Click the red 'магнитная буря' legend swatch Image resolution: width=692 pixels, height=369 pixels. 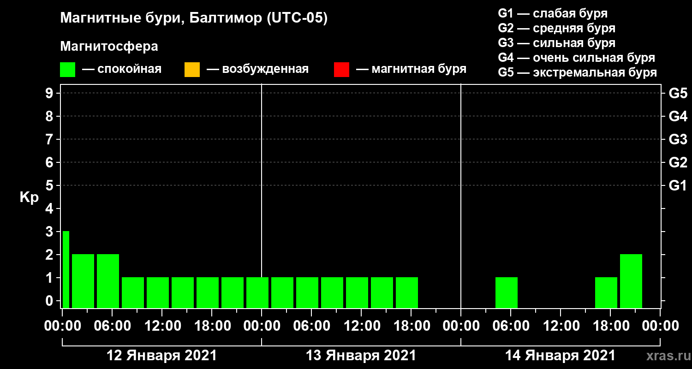[341, 70]
